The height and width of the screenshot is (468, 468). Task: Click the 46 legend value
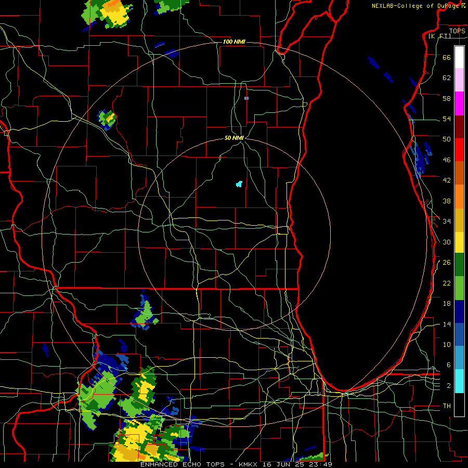pos(447,160)
